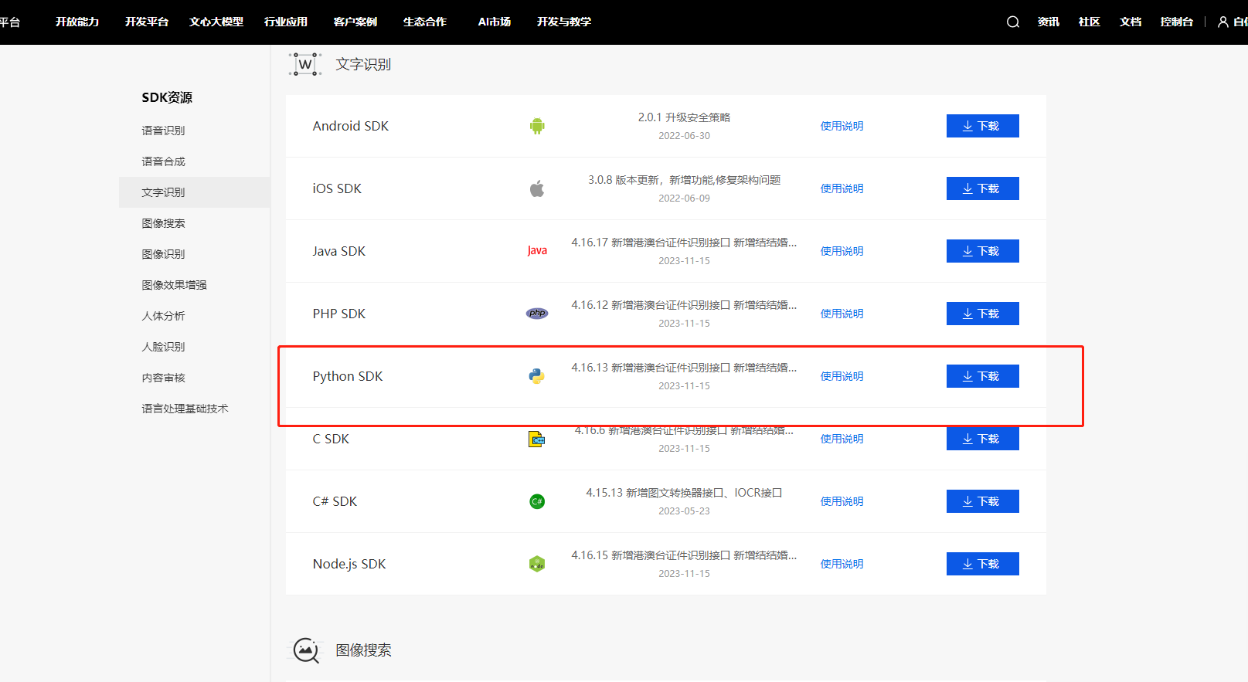
Task: Click the SDK资源 sidebar heading
Action: 167,97
